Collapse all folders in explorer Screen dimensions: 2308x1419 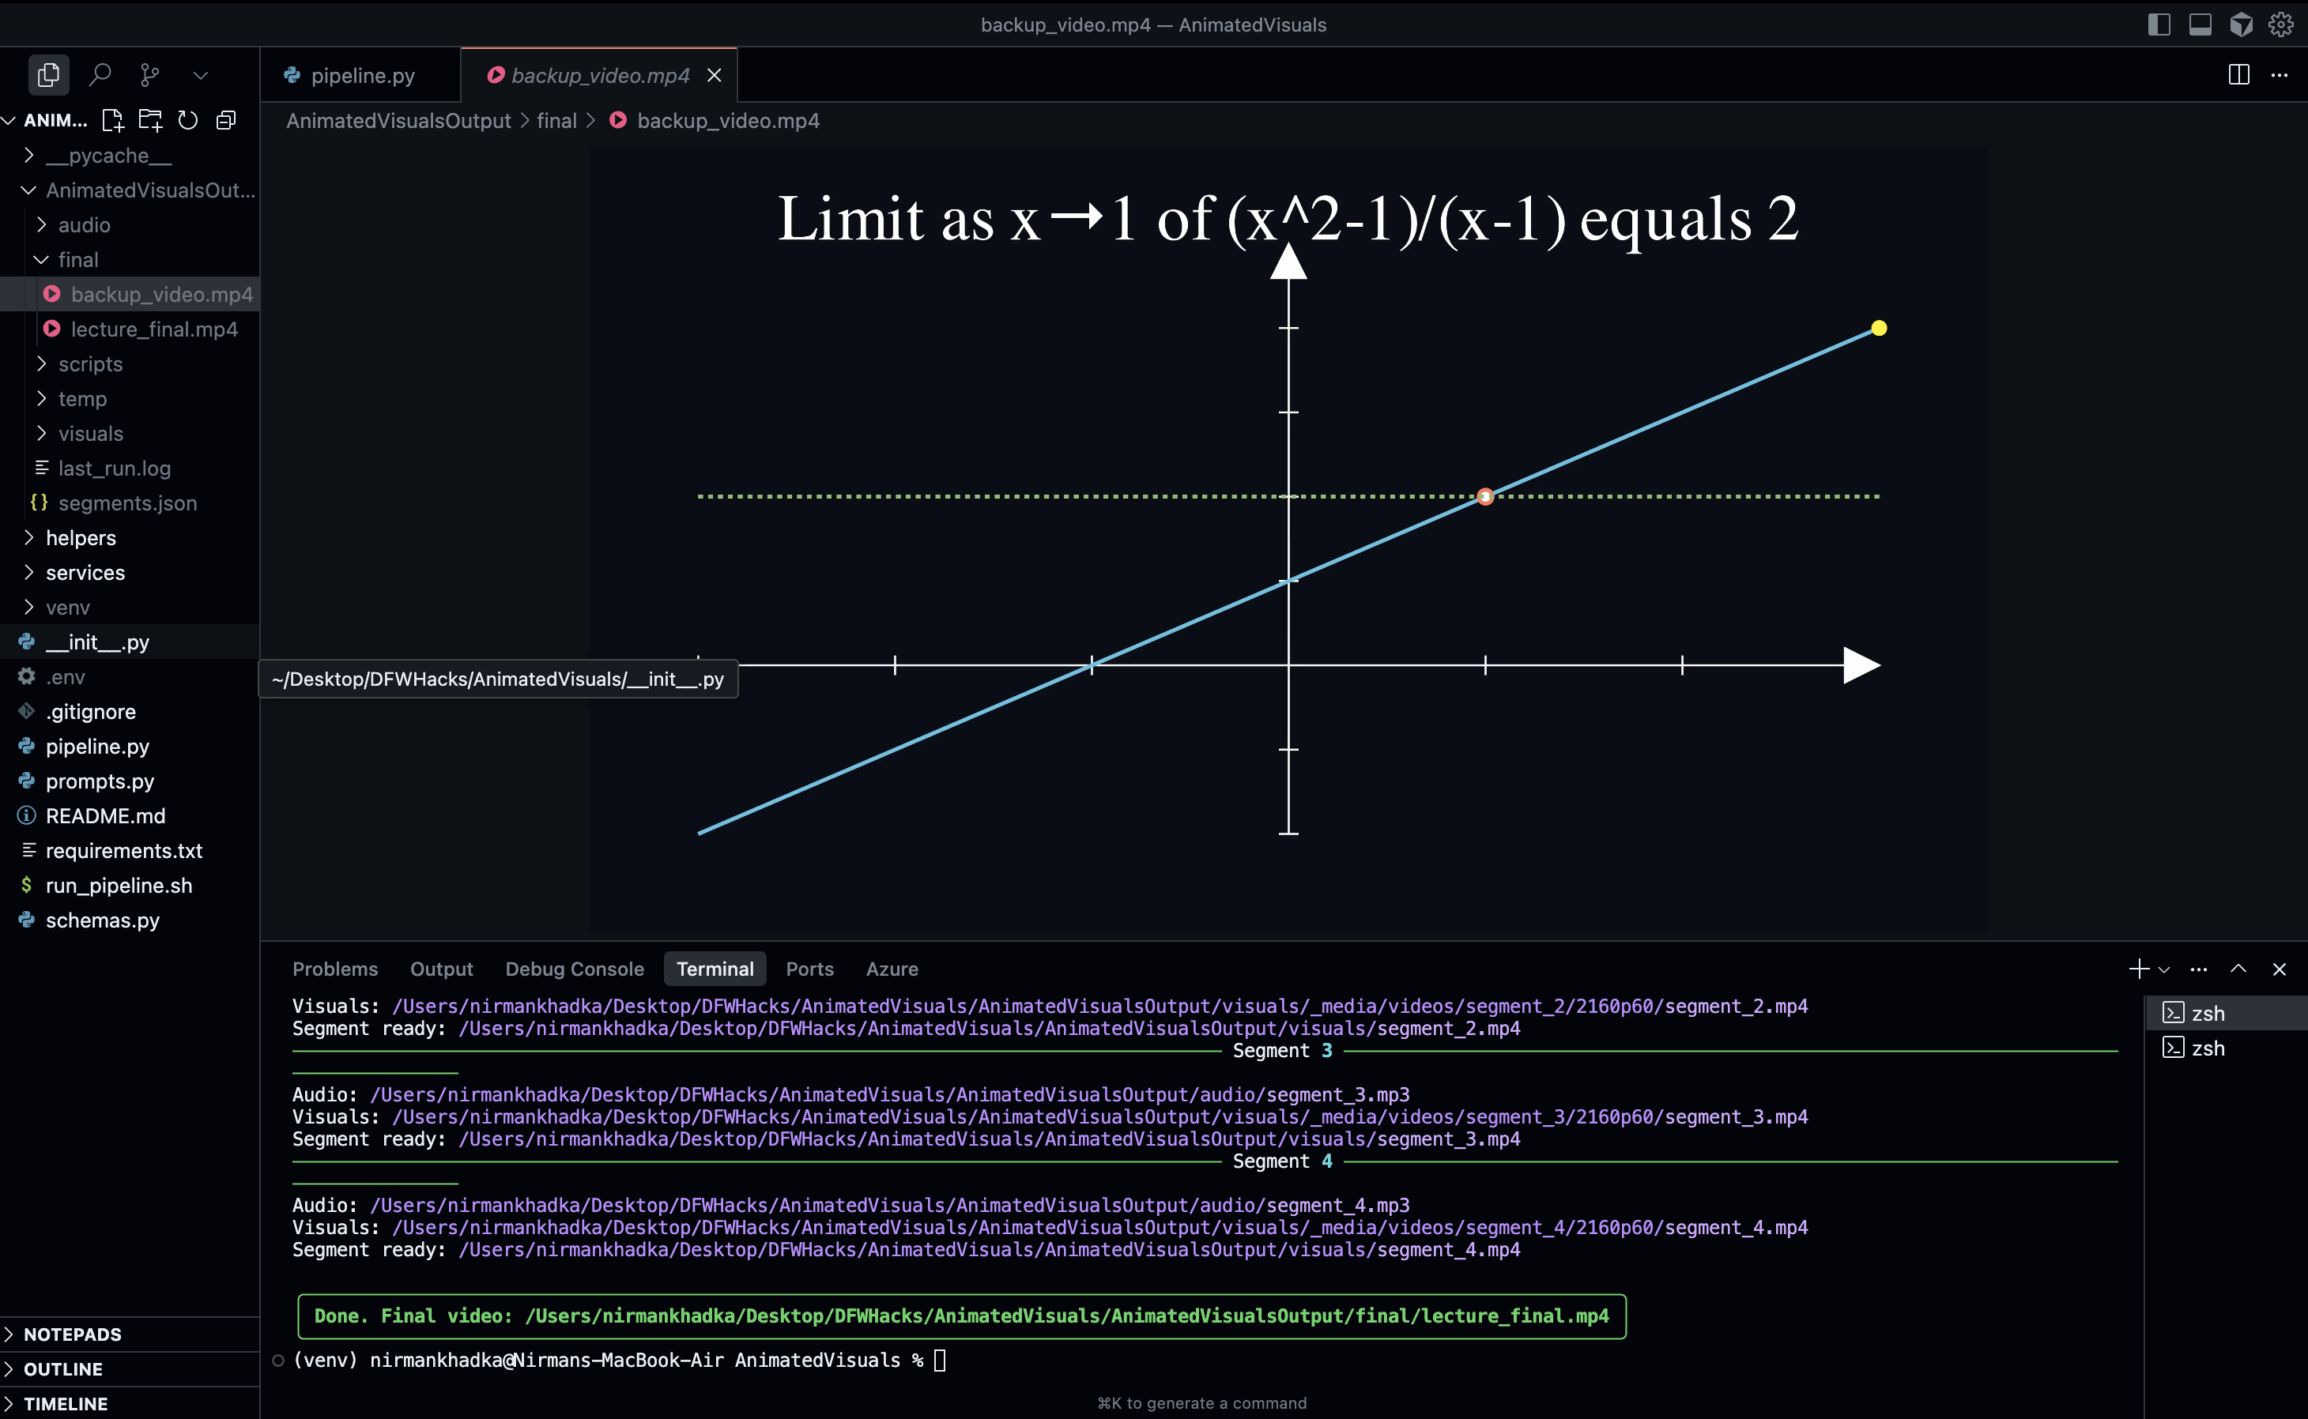(x=226, y=120)
